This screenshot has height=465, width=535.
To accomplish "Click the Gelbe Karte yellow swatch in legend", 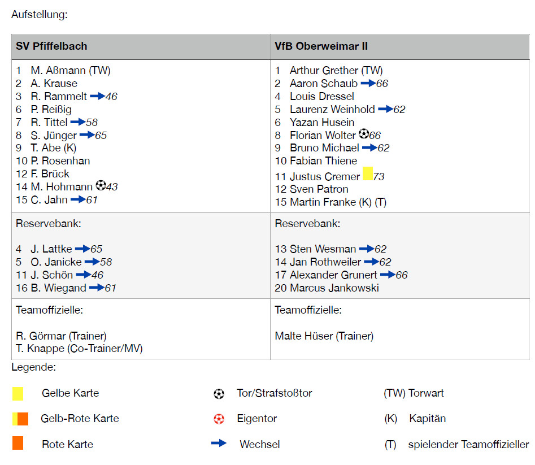I will [x=18, y=394].
